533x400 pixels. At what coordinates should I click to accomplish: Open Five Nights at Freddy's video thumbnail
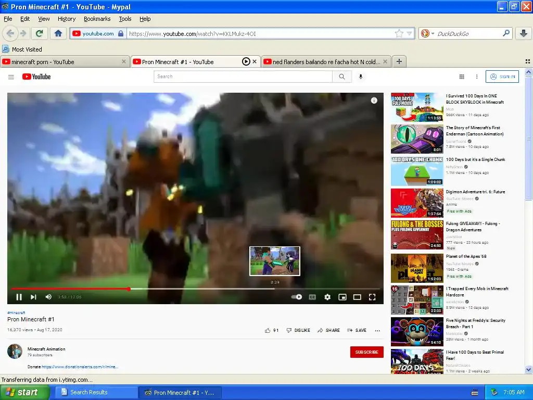tap(417, 332)
